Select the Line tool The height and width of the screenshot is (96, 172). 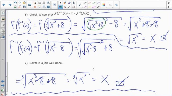point(69,7)
